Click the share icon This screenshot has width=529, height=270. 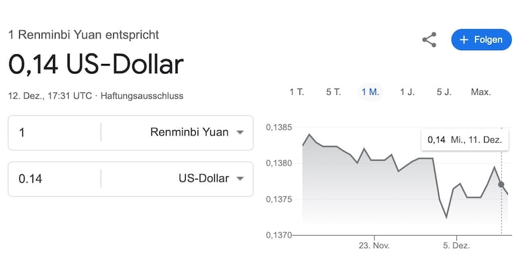coord(429,40)
